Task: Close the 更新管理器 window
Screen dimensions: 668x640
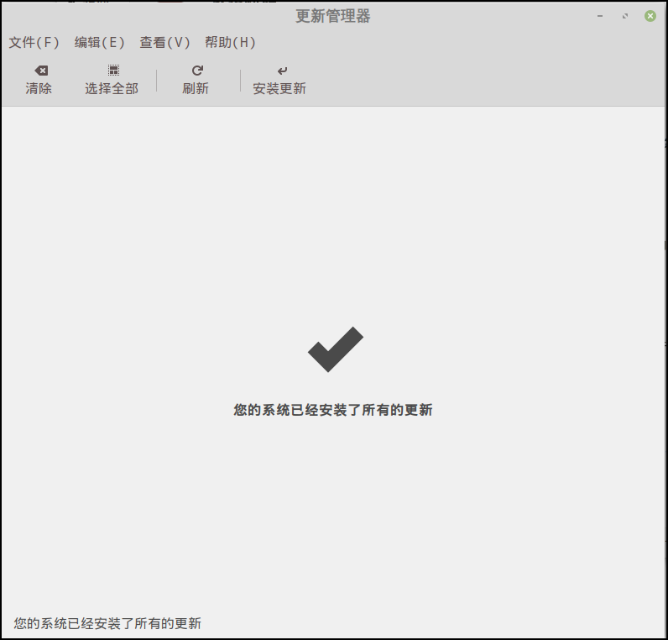Action: pos(650,16)
